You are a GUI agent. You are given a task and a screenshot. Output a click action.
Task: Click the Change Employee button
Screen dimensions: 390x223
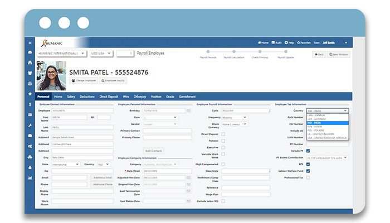[84, 81]
